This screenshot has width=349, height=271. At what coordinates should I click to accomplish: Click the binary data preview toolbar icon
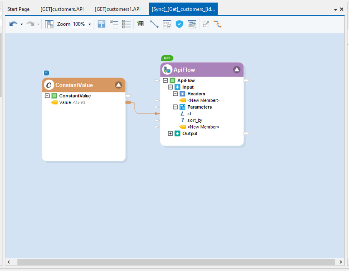pyautogui.click(x=167, y=24)
